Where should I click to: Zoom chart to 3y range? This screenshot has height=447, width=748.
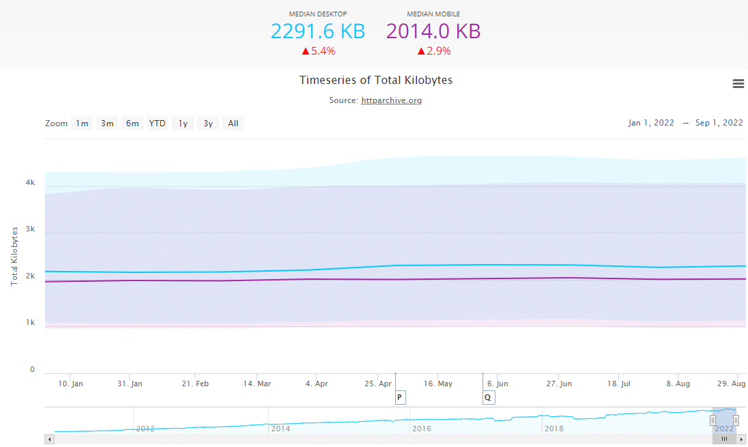pyautogui.click(x=208, y=124)
